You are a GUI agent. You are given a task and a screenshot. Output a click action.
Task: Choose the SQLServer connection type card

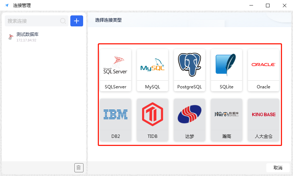pos(115,70)
